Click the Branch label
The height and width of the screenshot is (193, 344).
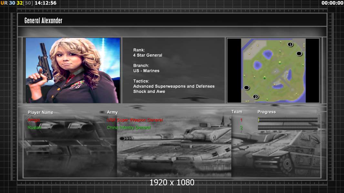[141, 66]
